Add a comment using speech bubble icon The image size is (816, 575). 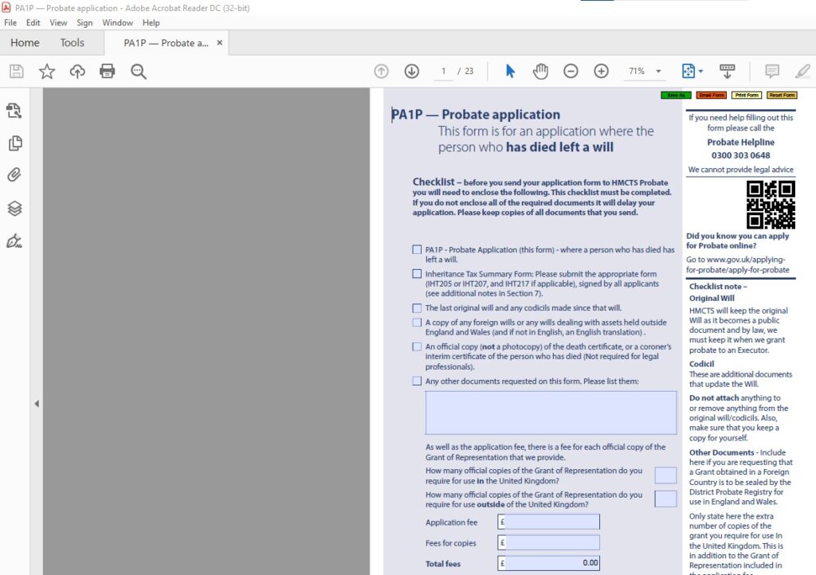pos(772,71)
